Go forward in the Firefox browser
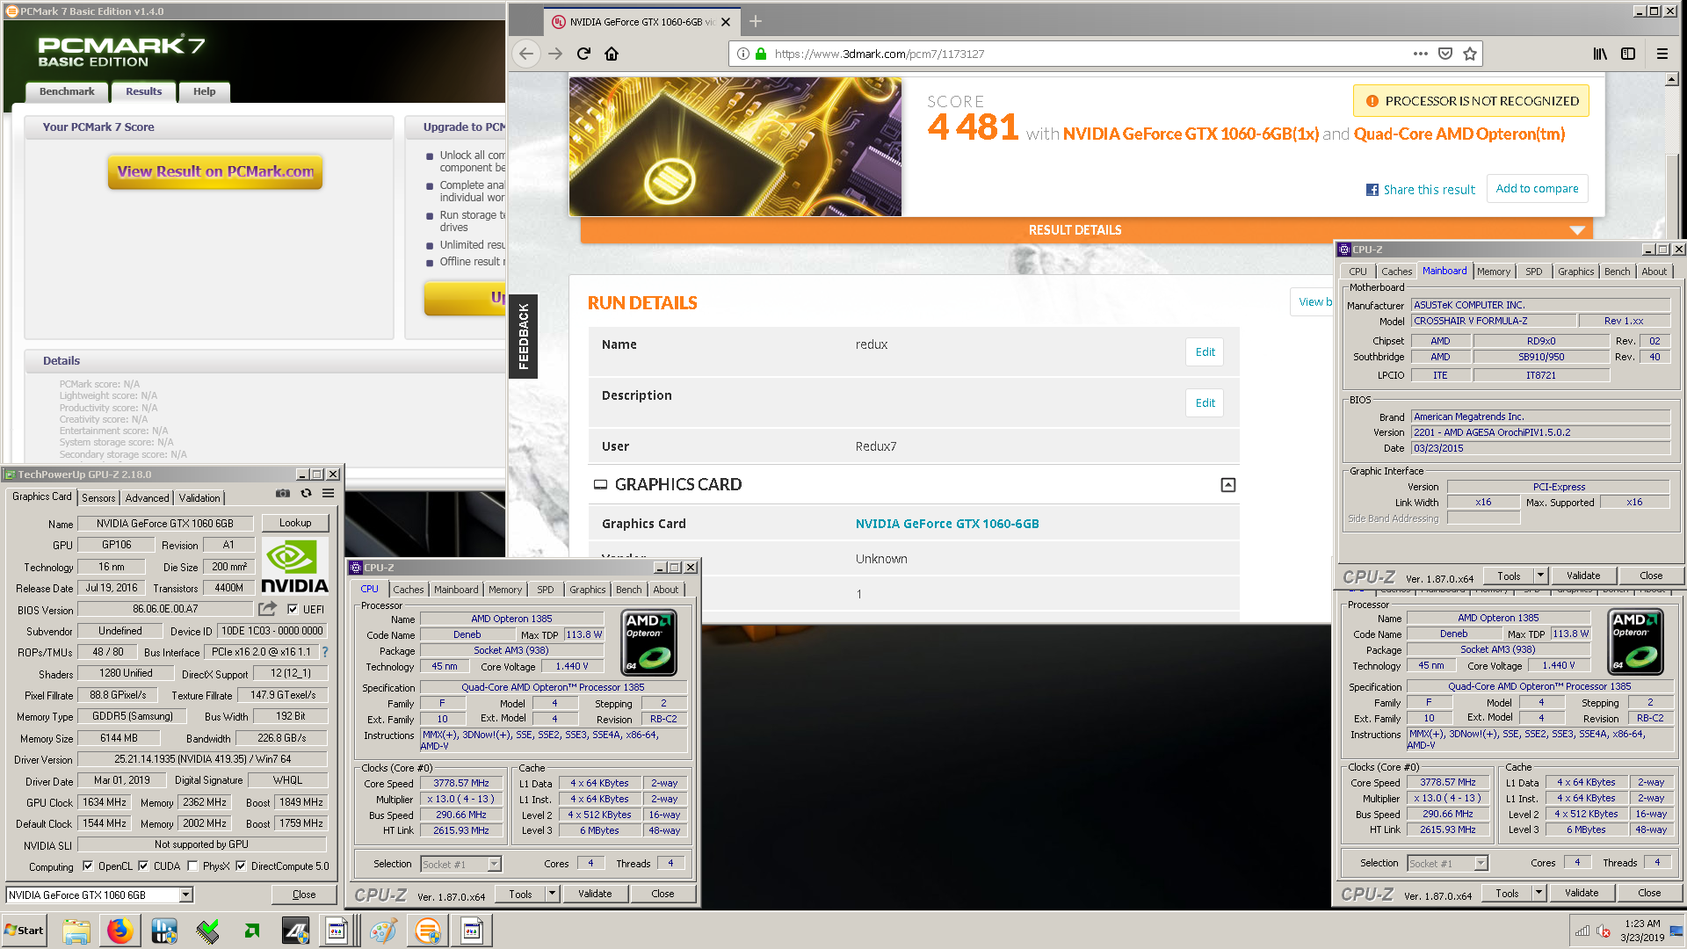 [x=555, y=54]
